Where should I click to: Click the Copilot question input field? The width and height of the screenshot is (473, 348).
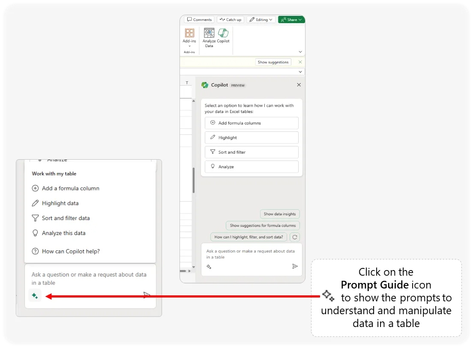tap(251, 254)
